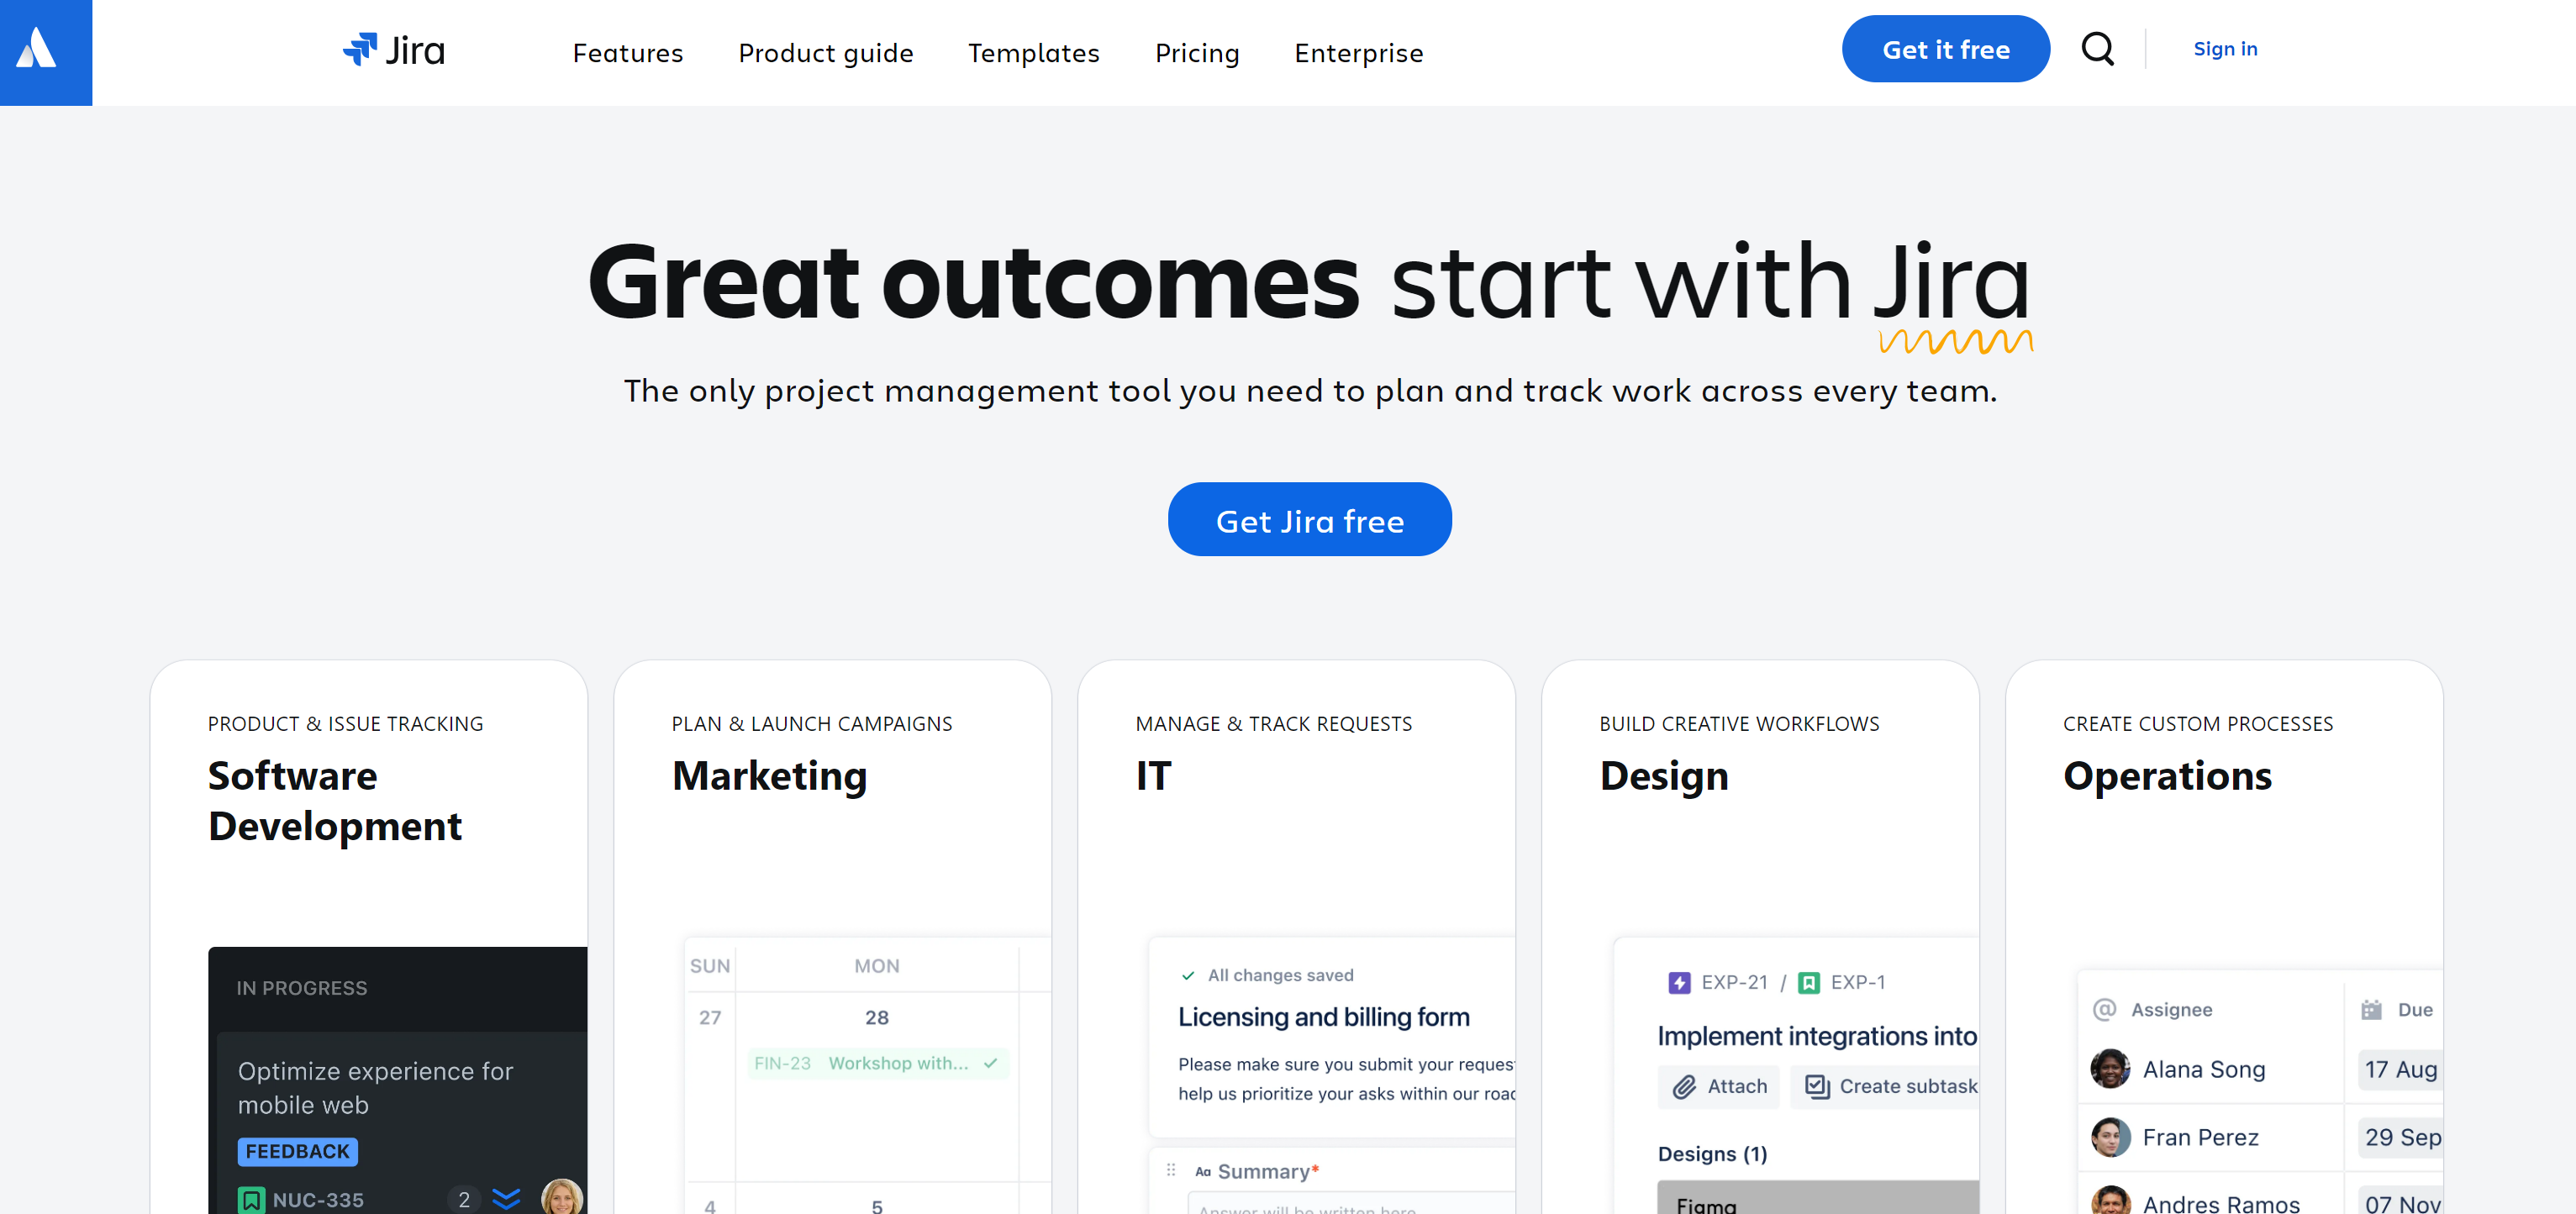Viewport: 2576px width, 1214px height.
Task: Click the Get Jira free button
Action: click(x=1309, y=519)
